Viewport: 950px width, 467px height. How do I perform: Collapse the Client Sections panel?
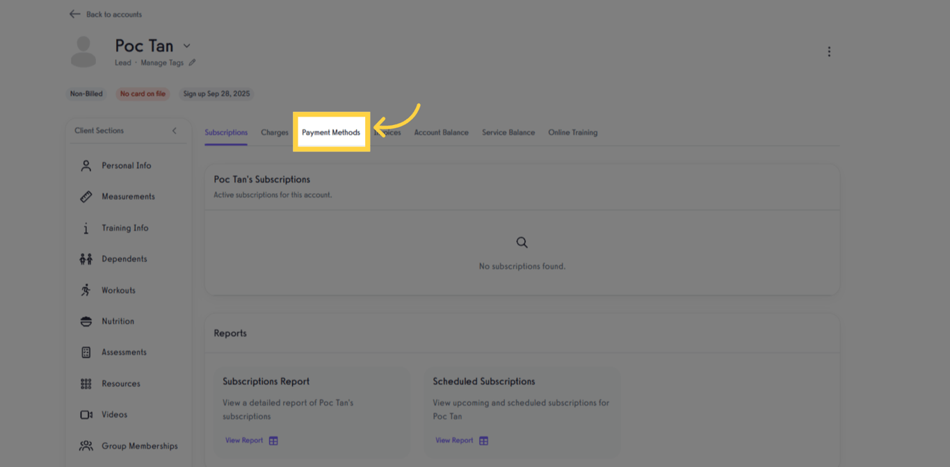point(175,130)
